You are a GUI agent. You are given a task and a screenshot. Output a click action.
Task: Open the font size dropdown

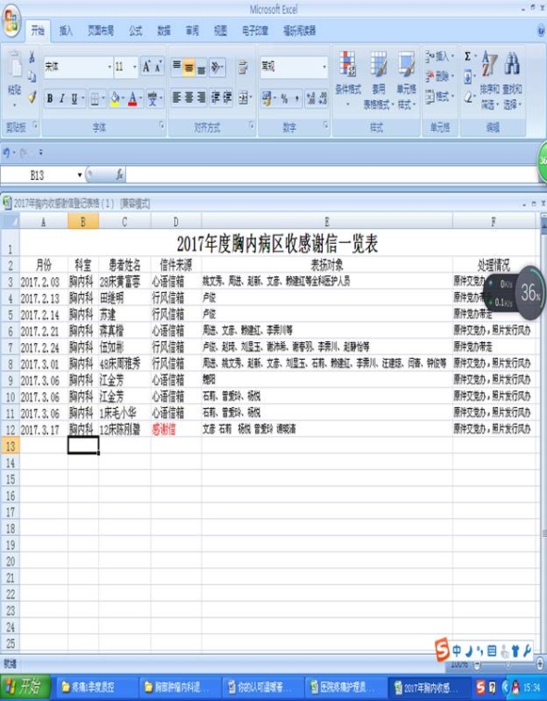coord(134,68)
